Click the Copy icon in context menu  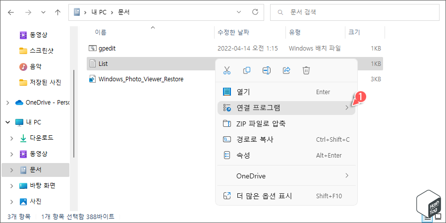pos(247,70)
